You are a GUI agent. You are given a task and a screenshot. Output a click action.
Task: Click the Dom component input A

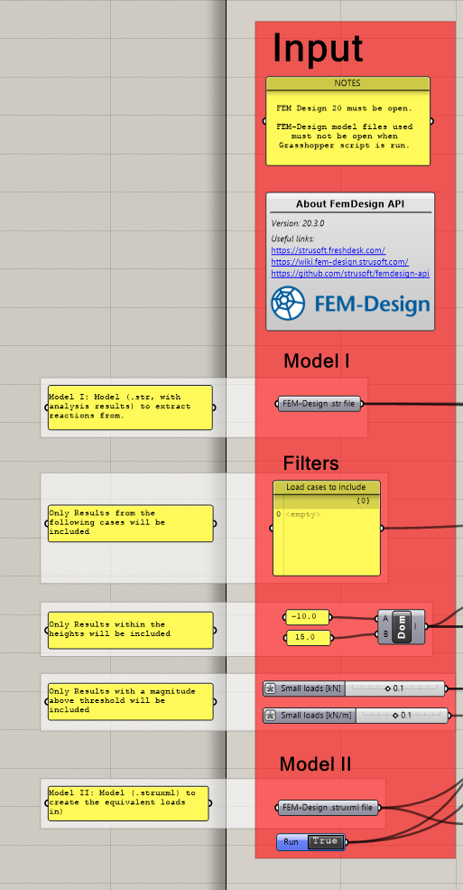pos(386,618)
